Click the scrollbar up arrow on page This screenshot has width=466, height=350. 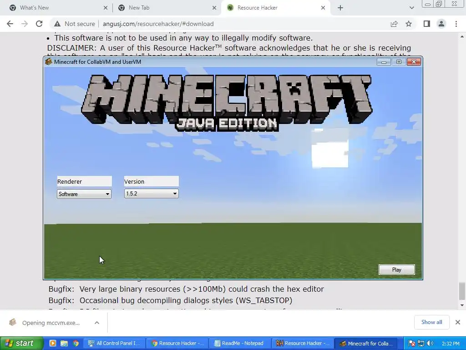pyautogui.click(x=462, y=36)
